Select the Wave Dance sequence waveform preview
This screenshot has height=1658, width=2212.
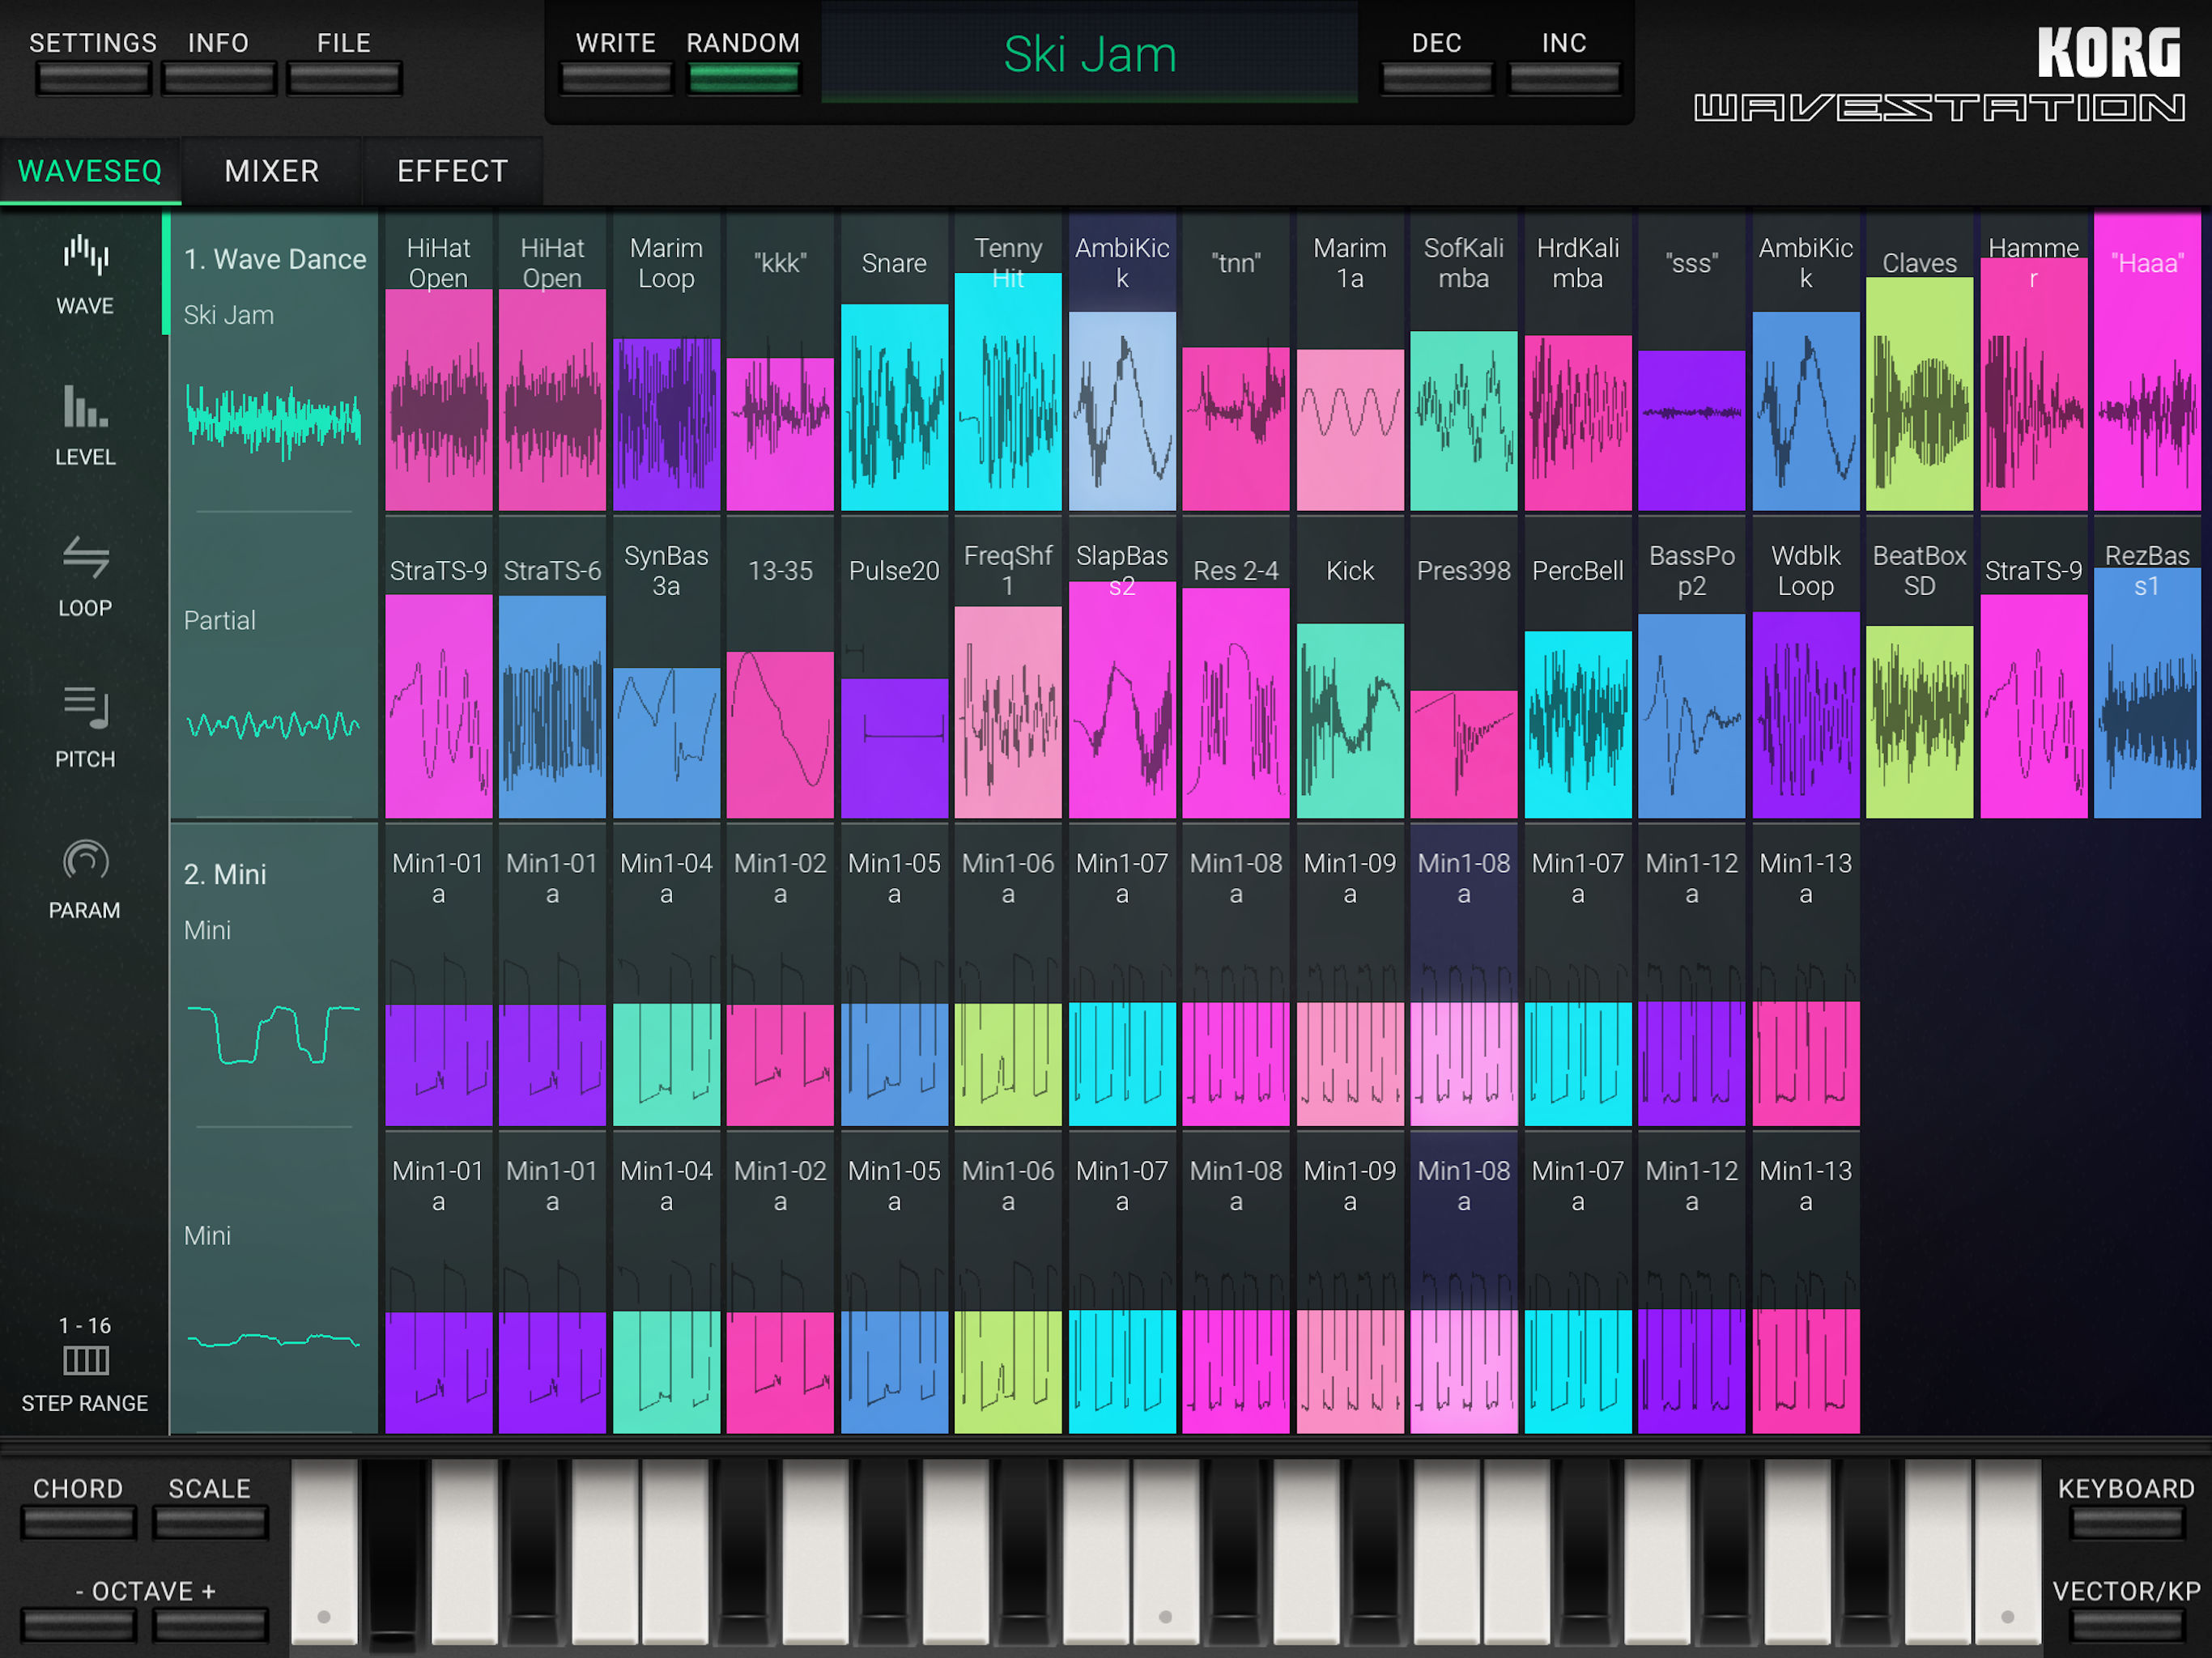273,420
